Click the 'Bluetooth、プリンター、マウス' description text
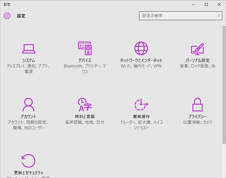Image resolution: width=226 pixels, height=178 pixels. click(85, 69)
